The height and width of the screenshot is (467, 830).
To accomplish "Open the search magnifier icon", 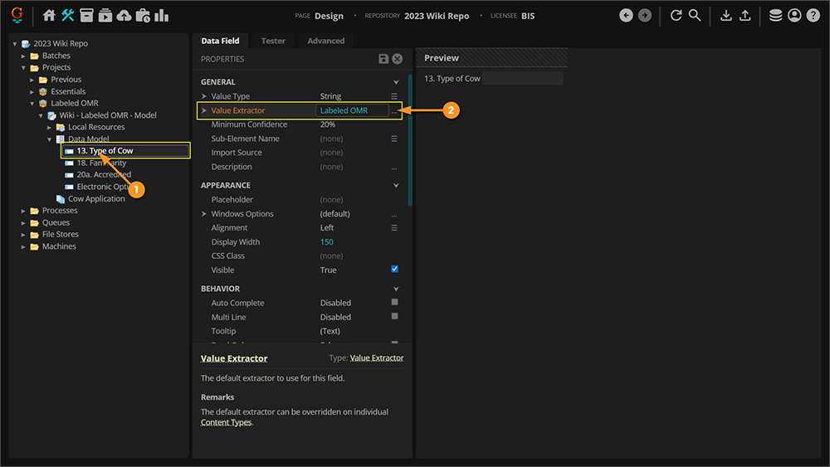I will point(695,16).
